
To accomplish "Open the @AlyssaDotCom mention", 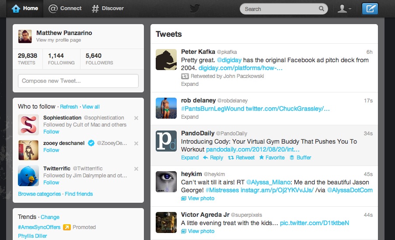I will [350, 191].
